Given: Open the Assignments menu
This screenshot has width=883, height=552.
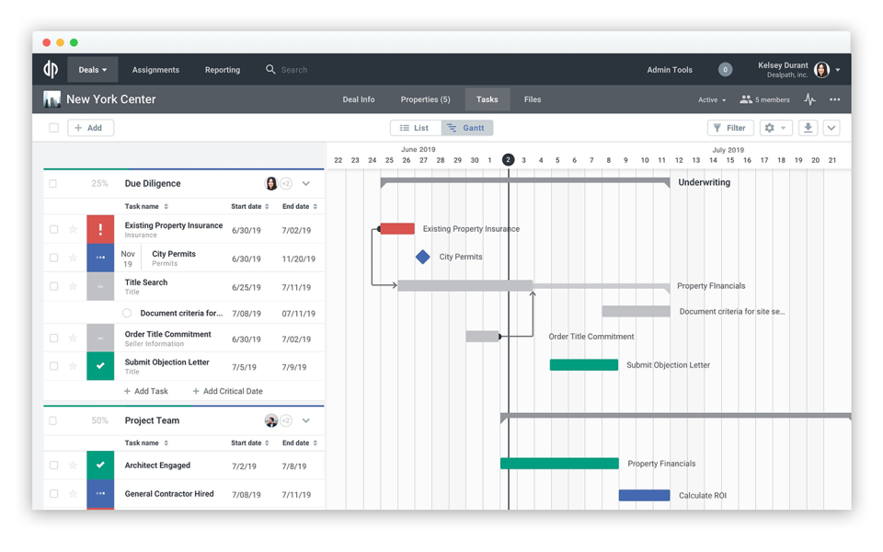Looking at the screenshot, I should pyautogui.click(x=155, y=70).
